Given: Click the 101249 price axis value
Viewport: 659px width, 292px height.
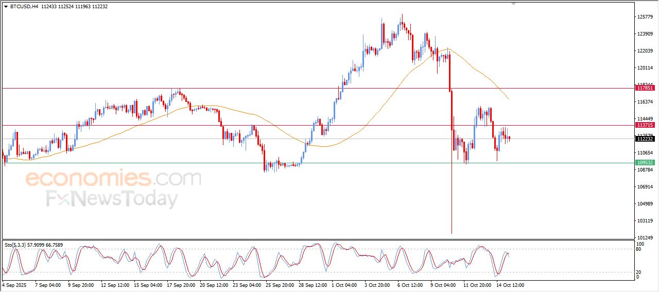Looking at the screenshot, I should (645, 237).
